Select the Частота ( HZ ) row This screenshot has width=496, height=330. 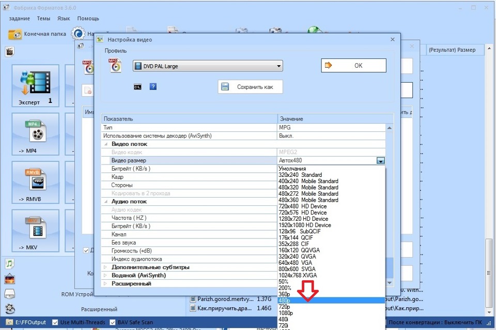click(189, 218)
